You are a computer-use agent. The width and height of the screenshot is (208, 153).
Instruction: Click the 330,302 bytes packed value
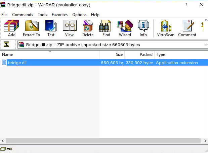click(x=139, y=63)
